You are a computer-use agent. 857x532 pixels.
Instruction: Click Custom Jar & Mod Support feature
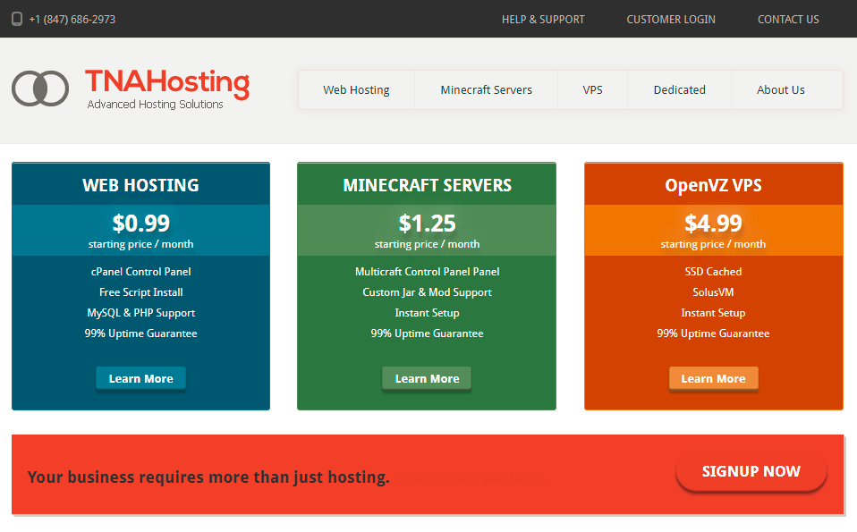428,292
